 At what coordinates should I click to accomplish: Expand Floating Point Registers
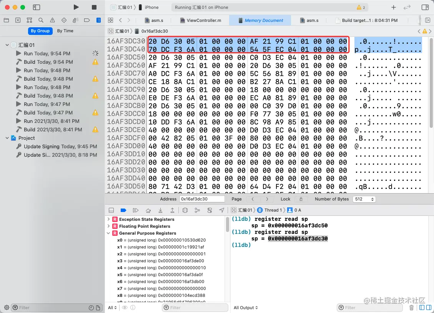click(108, 226)
